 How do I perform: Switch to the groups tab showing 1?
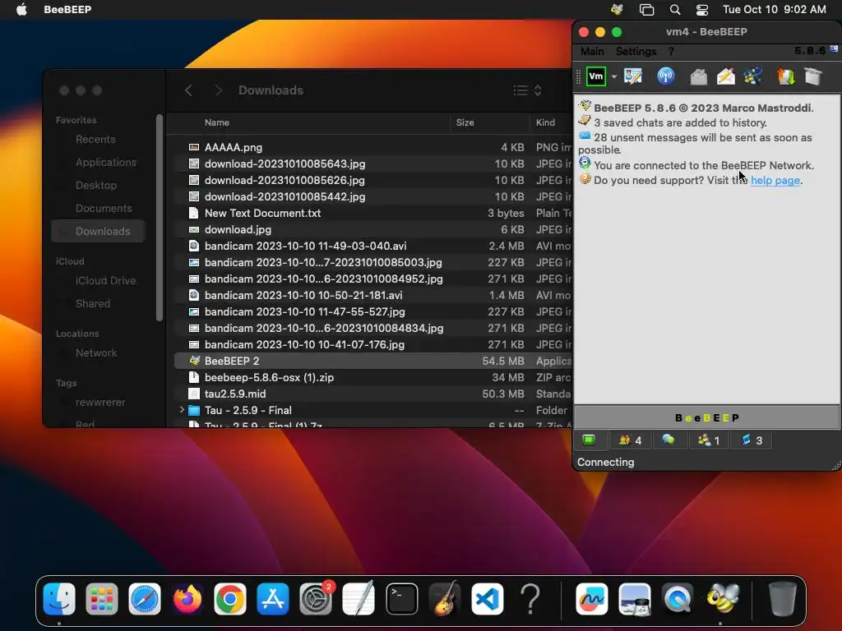click(x=708, y=440)
